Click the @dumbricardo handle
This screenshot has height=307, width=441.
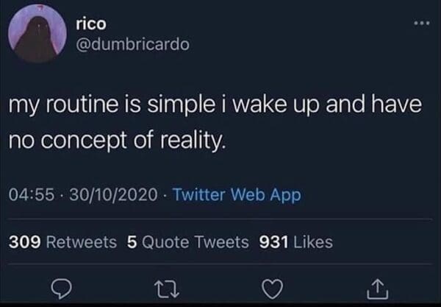pos(132,44)
